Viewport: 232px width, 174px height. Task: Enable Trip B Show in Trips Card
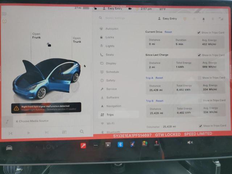tap(200, 100)
